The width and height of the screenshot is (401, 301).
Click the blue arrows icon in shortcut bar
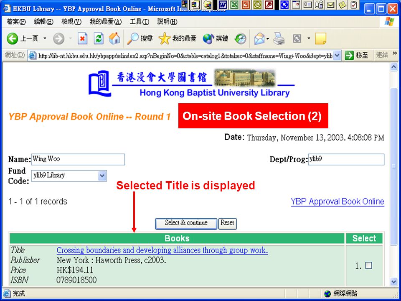pyautogui.click(x=284, y=5)
